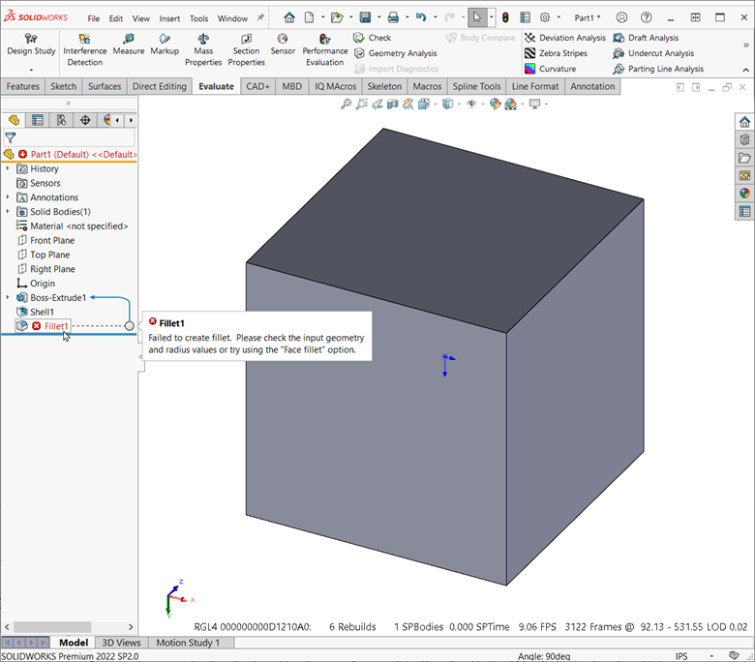Click Zoom to Fit in view toolbar
This screenshot has width=755, height=662.
346,104
